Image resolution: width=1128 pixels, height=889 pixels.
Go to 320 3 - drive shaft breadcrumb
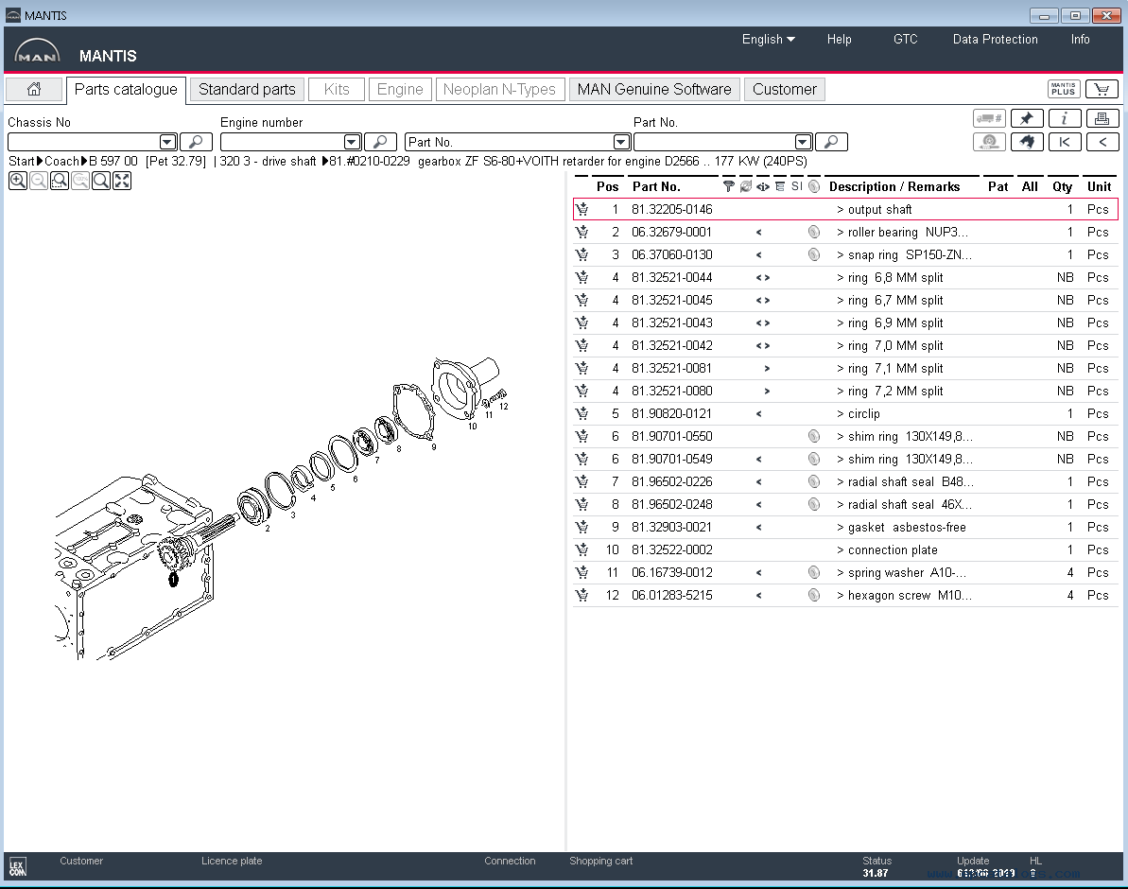click(x=268, y=161)
